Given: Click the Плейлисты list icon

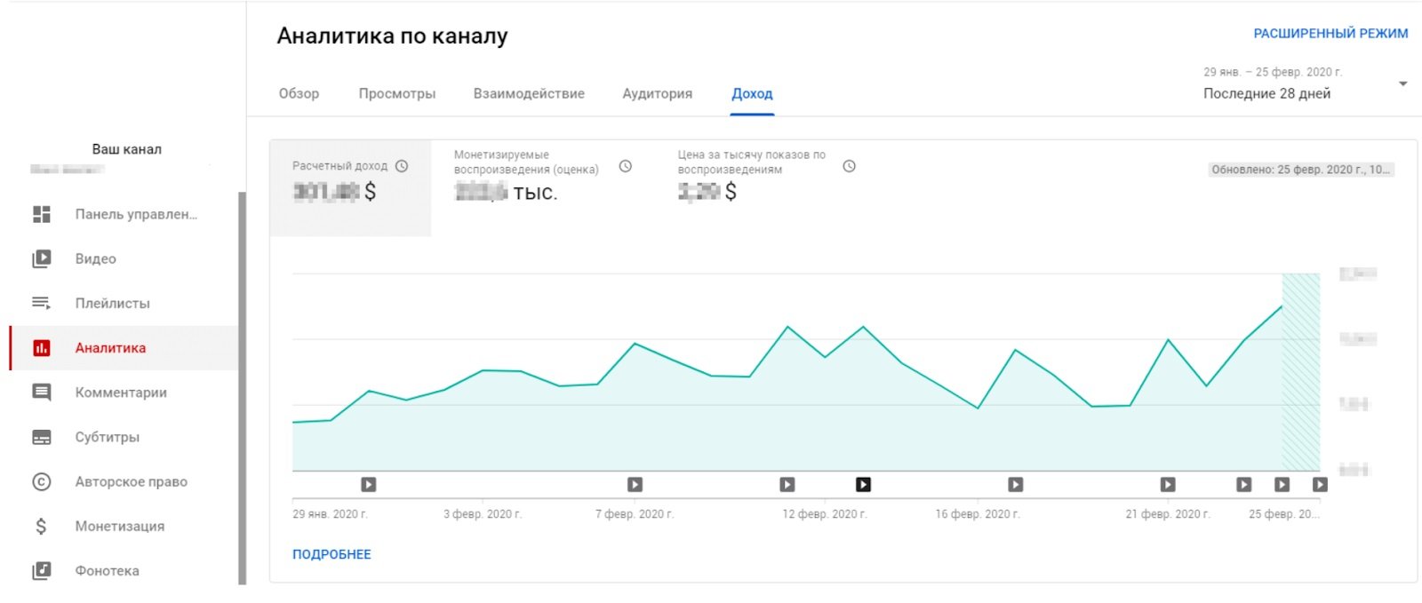Looking at the screenshot, I should 42,303.
